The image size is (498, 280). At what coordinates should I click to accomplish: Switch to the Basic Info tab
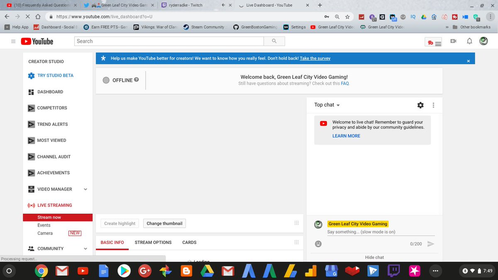[x=112, y=243]
